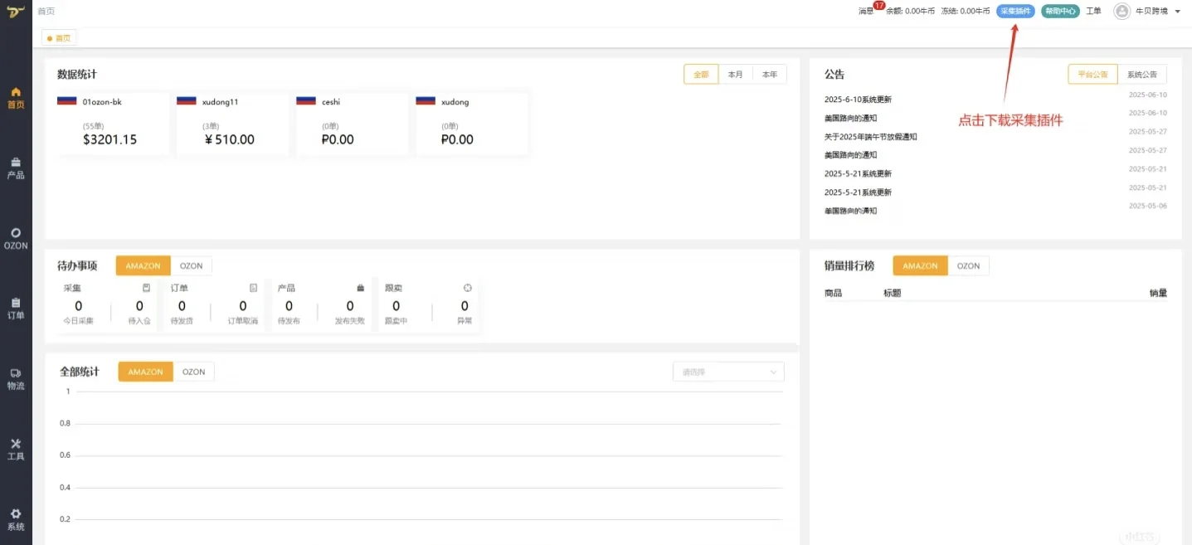Select 全部 in 数据统计 filter

(x=701, y=75)
